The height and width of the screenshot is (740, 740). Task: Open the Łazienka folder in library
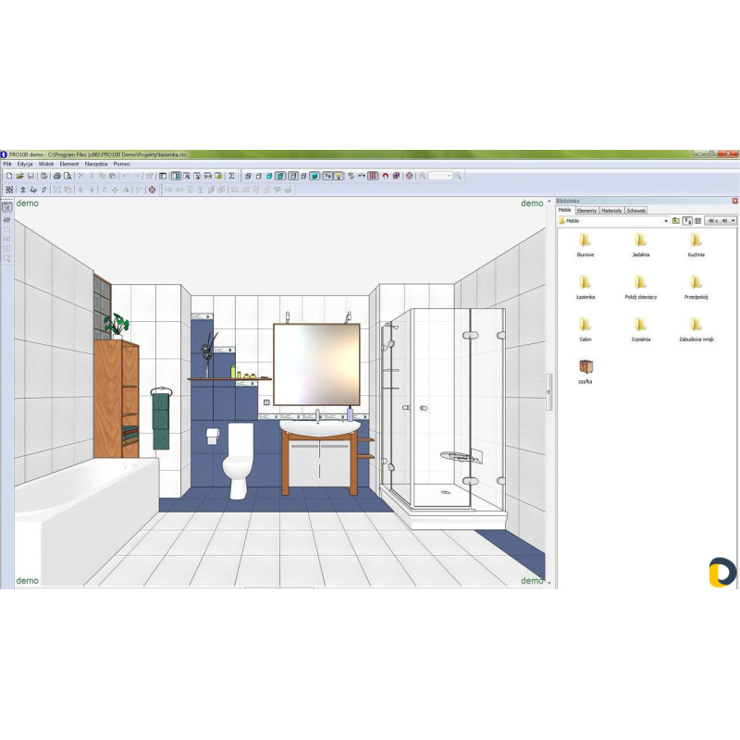point(585,287)
